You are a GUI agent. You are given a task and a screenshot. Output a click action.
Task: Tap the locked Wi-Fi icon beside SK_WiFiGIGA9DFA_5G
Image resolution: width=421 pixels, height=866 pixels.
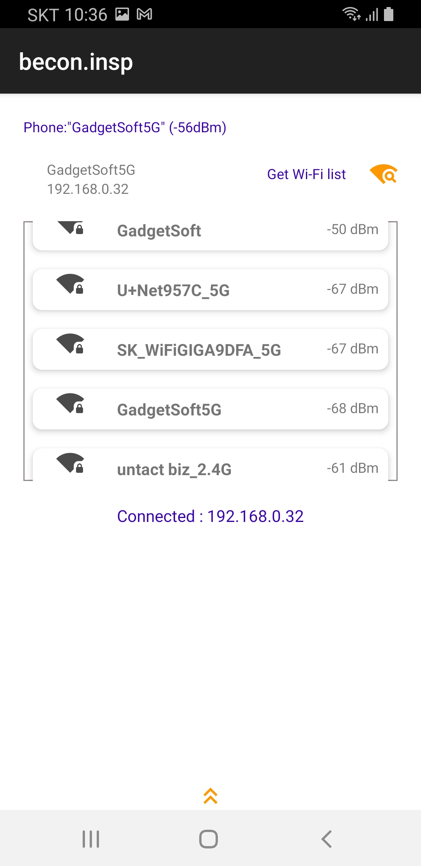[x=70, y=343]
